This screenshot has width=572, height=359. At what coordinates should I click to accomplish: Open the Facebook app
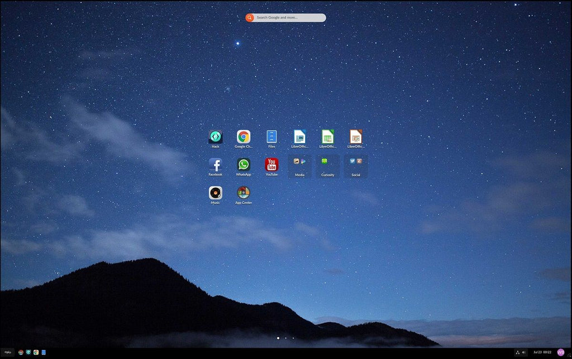[215, 164]
